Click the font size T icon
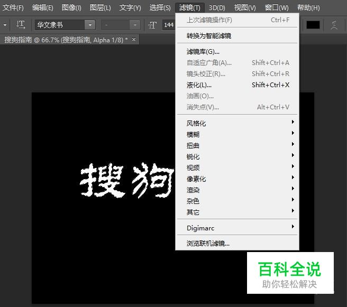 [x=152, y=25]
